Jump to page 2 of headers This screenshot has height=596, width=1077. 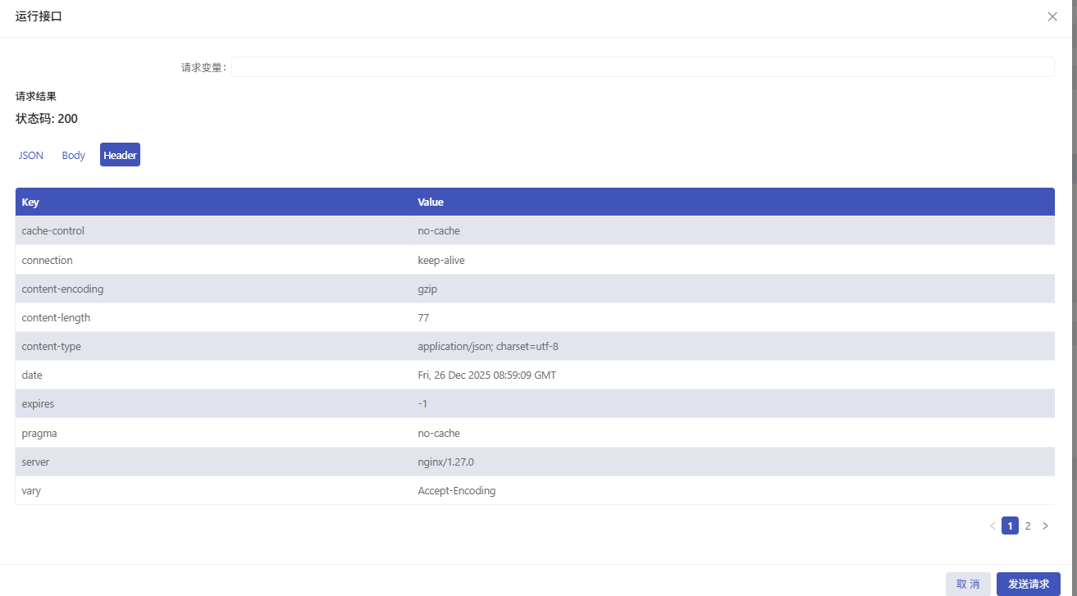1028,525
